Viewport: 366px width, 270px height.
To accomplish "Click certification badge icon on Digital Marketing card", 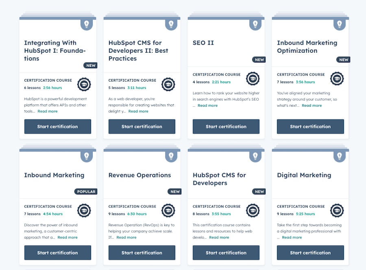I will click(337, 211).
